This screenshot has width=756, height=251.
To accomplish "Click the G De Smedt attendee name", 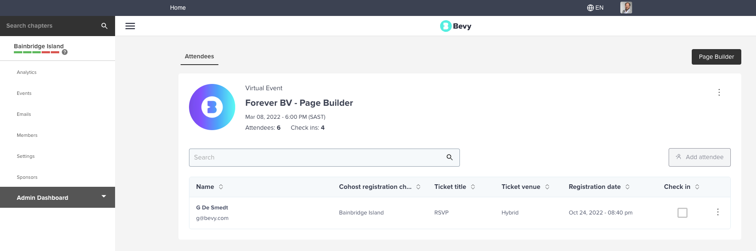I will (212, 207).
